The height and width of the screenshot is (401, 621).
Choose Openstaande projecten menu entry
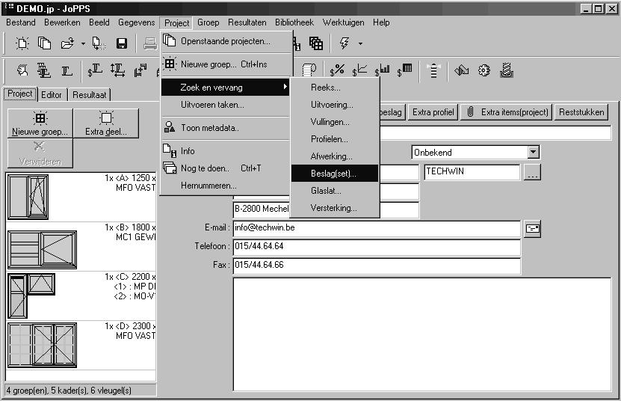[x=226, y=41]
